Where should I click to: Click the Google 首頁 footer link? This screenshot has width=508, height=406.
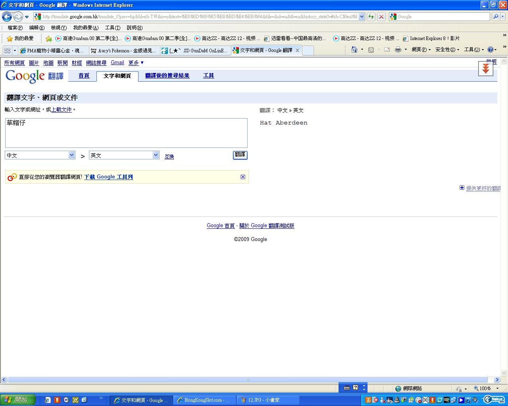(x=221, y=226)
